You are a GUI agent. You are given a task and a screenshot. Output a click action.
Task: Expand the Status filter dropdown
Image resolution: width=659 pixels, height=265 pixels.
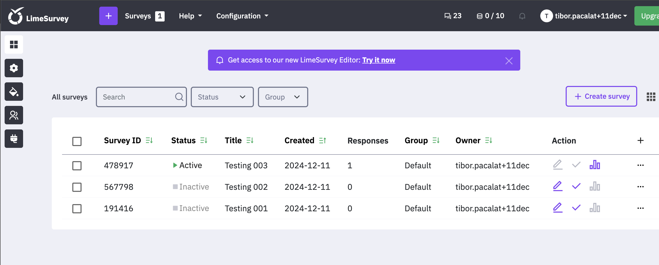click(x=222, y=97)
